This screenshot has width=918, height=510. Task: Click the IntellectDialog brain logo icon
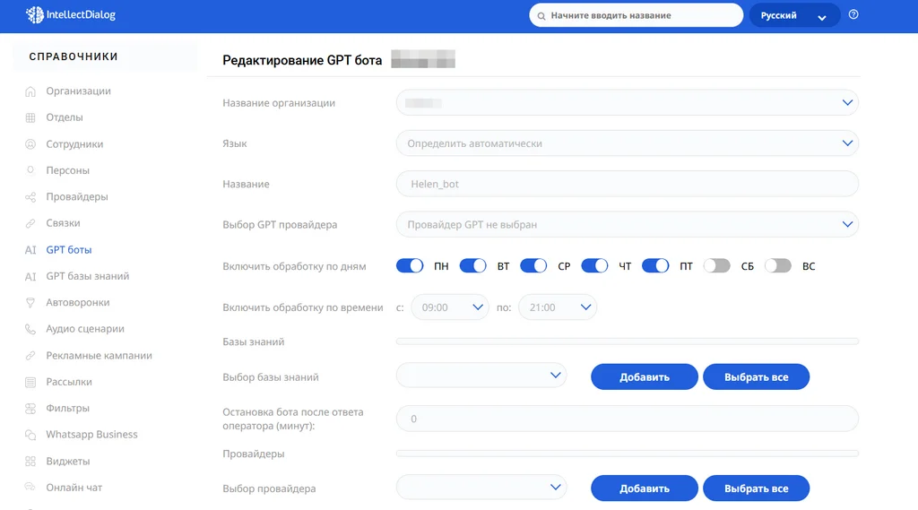point(35,14)
